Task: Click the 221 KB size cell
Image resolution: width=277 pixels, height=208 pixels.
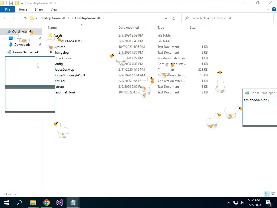Action: [x=203, y=70]
